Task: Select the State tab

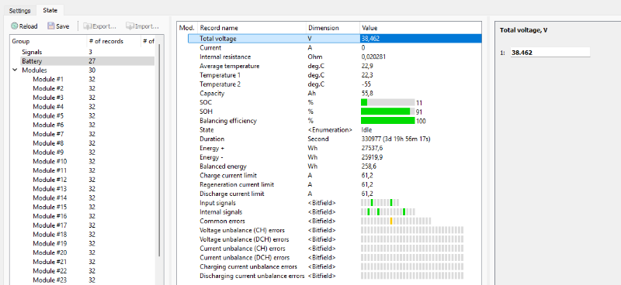Action: 50,10
